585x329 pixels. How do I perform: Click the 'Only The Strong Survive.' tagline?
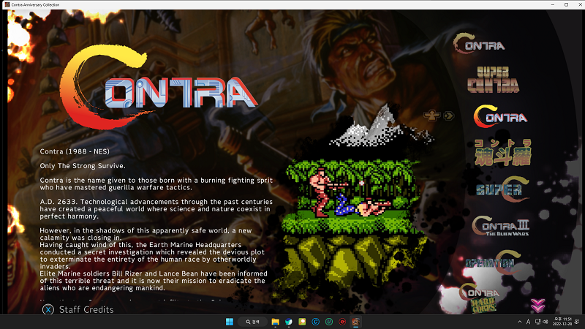(83, 166)
